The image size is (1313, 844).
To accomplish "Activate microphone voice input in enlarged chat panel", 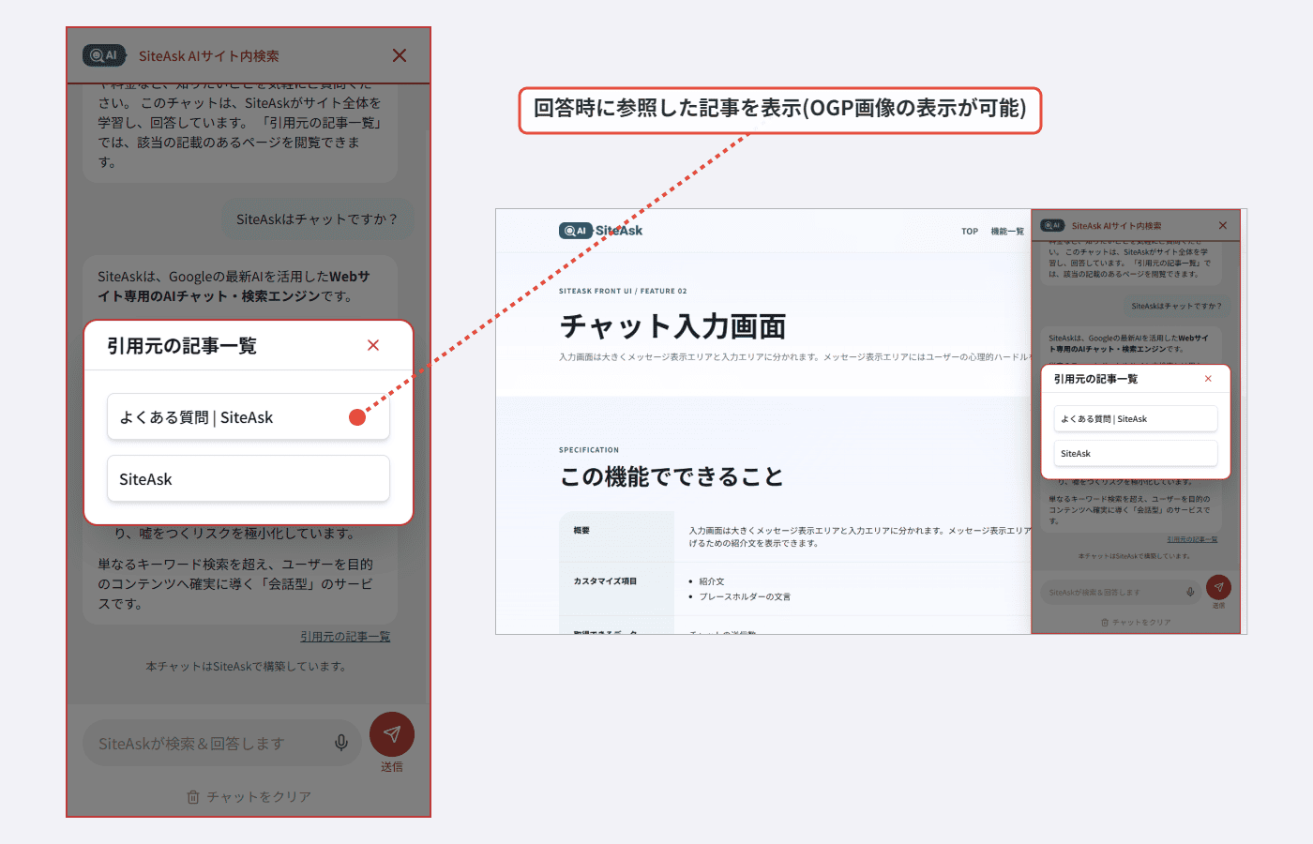I will tap(341, 743).
